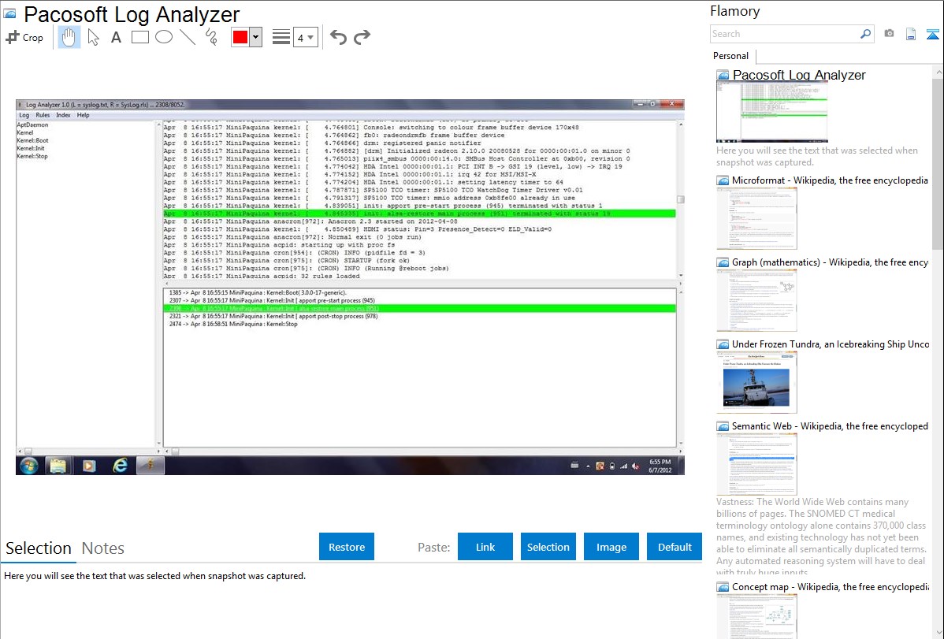
Task: Open the Index menu in Log Analyzer
Action: point(63,115)
